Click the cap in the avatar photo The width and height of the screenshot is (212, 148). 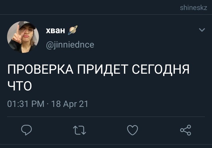point(26,25)
